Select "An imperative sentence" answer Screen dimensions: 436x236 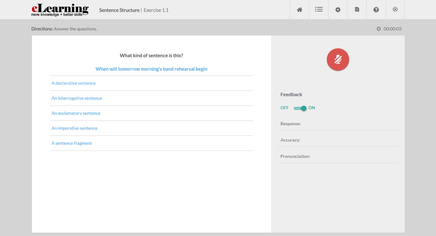click(74, 128)
